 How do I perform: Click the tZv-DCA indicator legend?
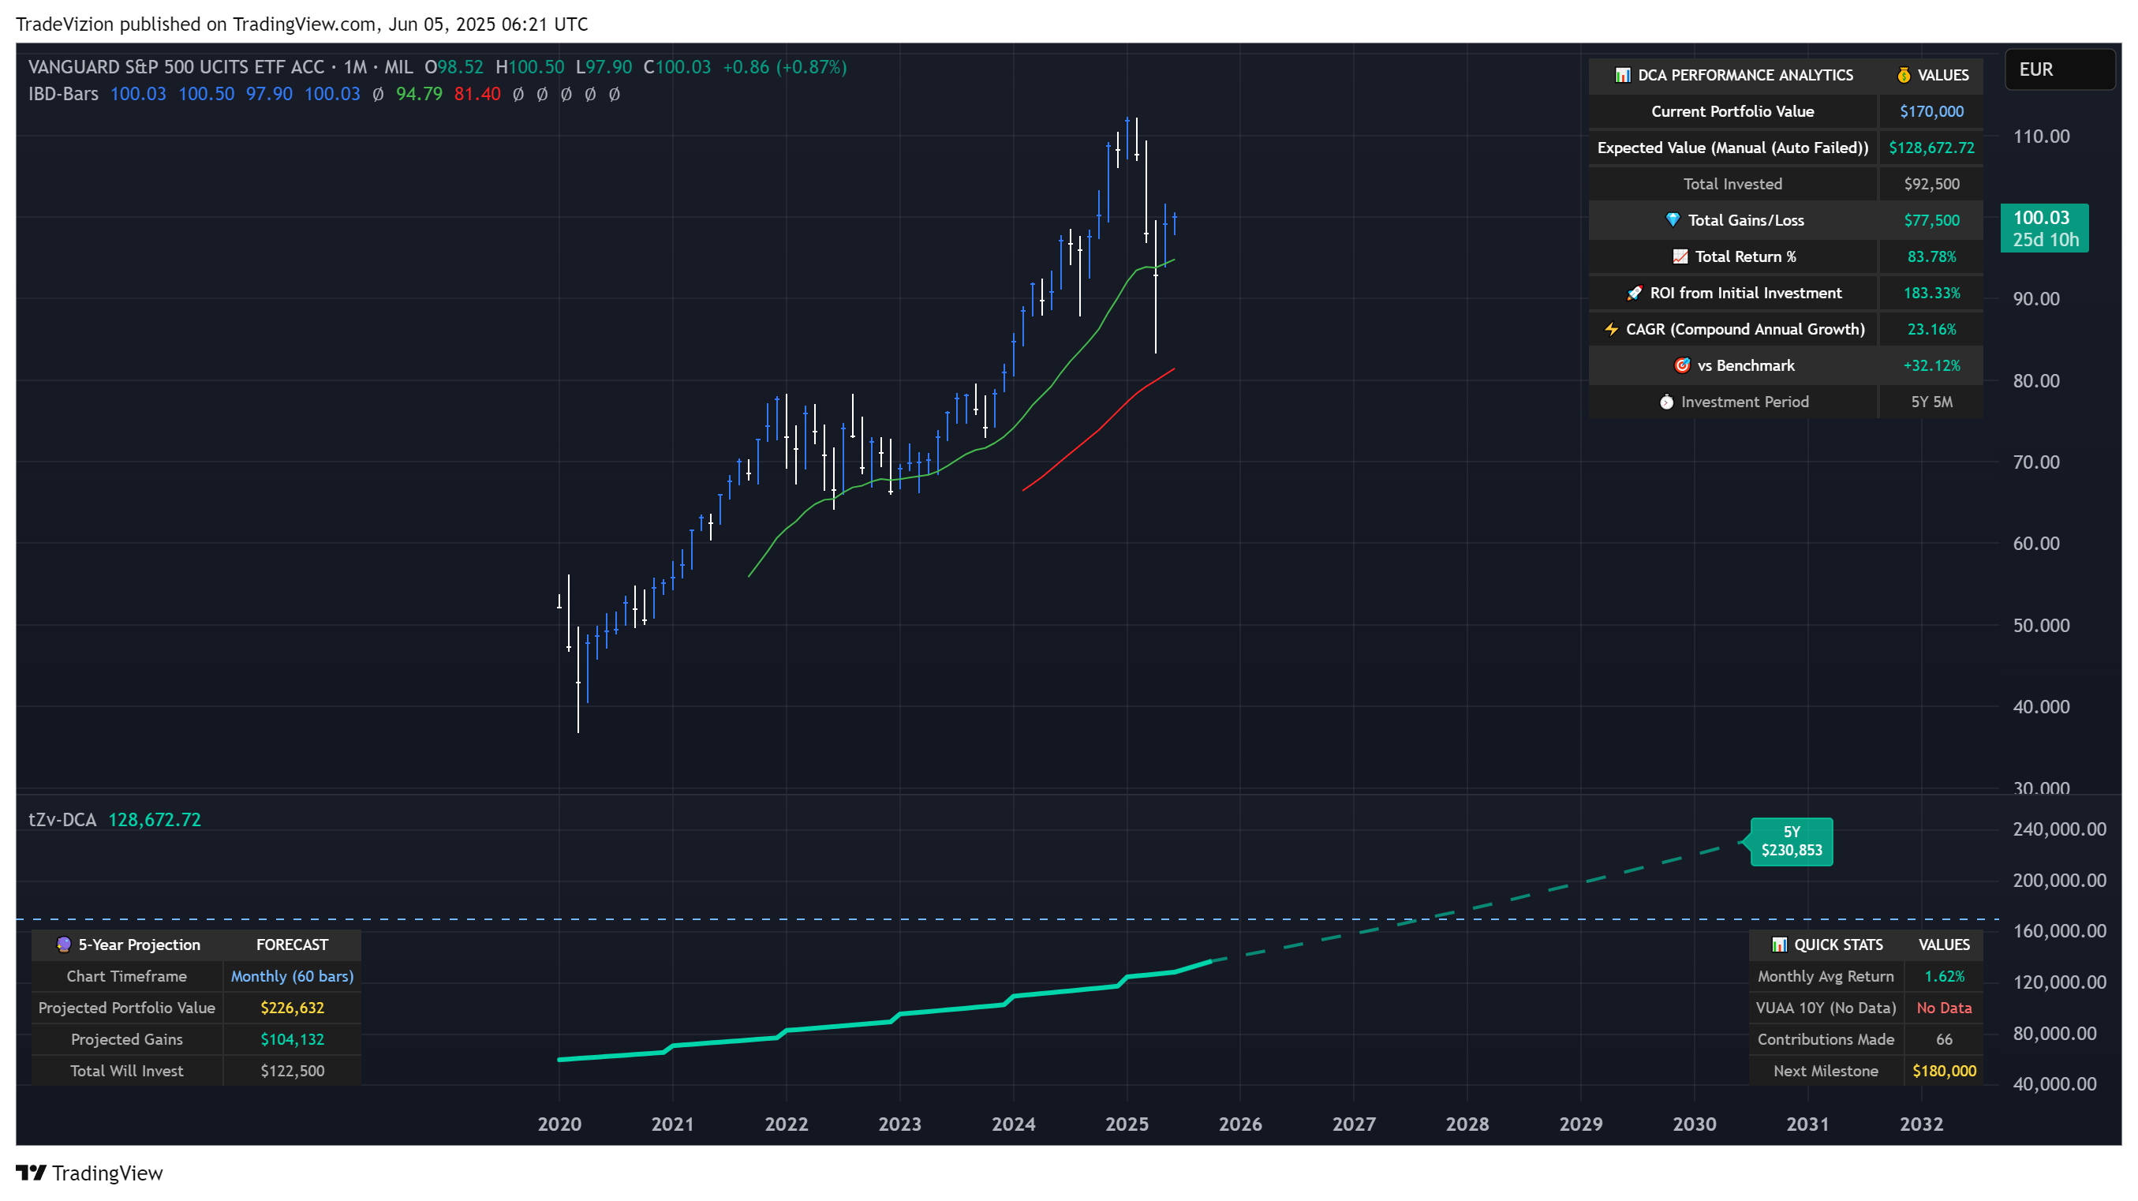pyautogui.click(x=62, y=819)
